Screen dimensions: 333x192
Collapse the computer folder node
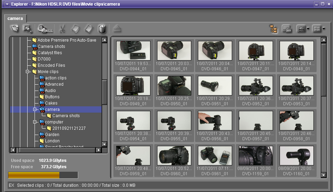pyautogui.click(x=35, y=122)
